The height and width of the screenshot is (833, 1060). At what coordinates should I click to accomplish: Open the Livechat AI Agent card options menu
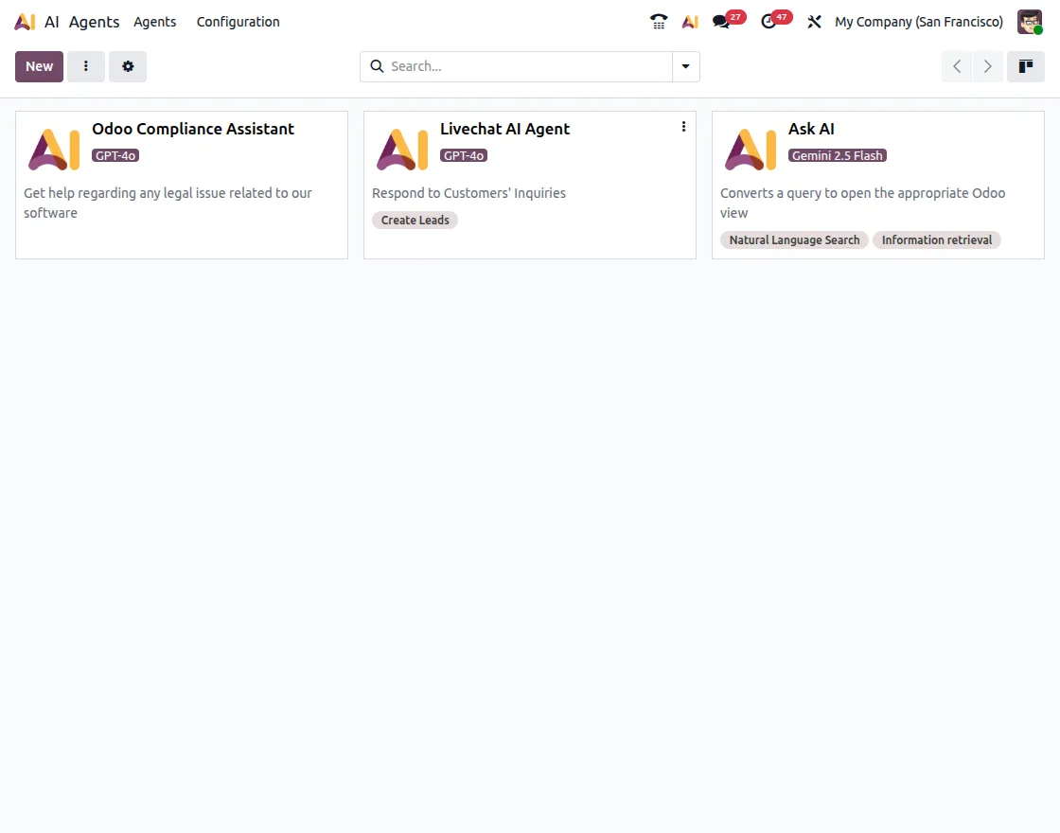point(683,126)
